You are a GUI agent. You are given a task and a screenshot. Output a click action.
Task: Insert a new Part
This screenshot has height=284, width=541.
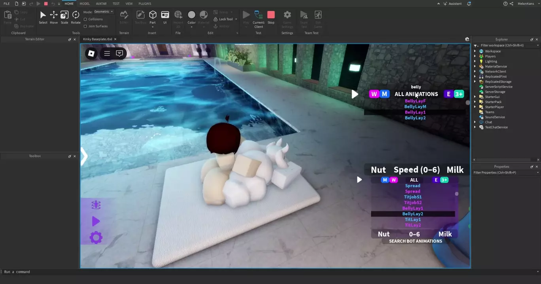click(153, 15)
